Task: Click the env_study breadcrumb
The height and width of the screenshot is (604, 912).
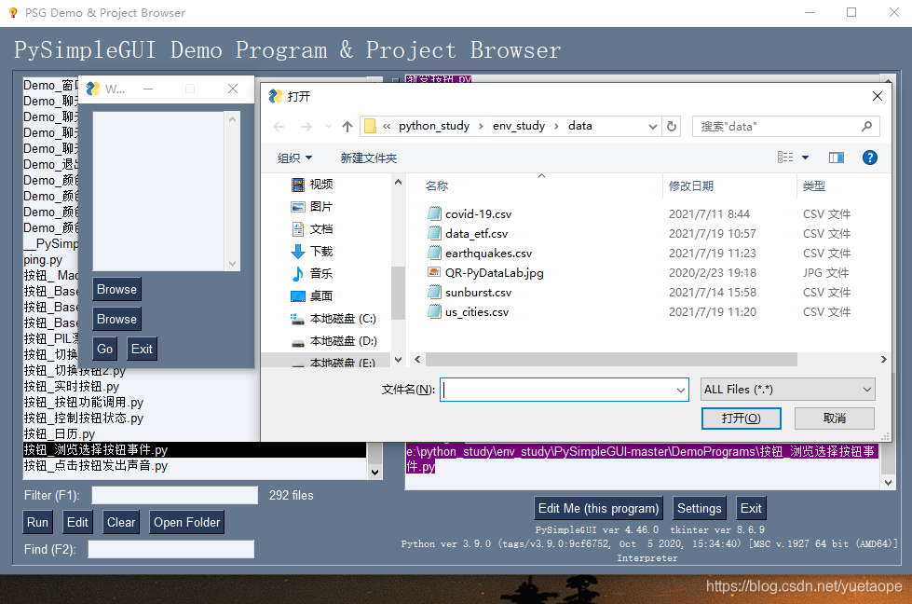Action: pyautogui.click(x=519, y=126)
